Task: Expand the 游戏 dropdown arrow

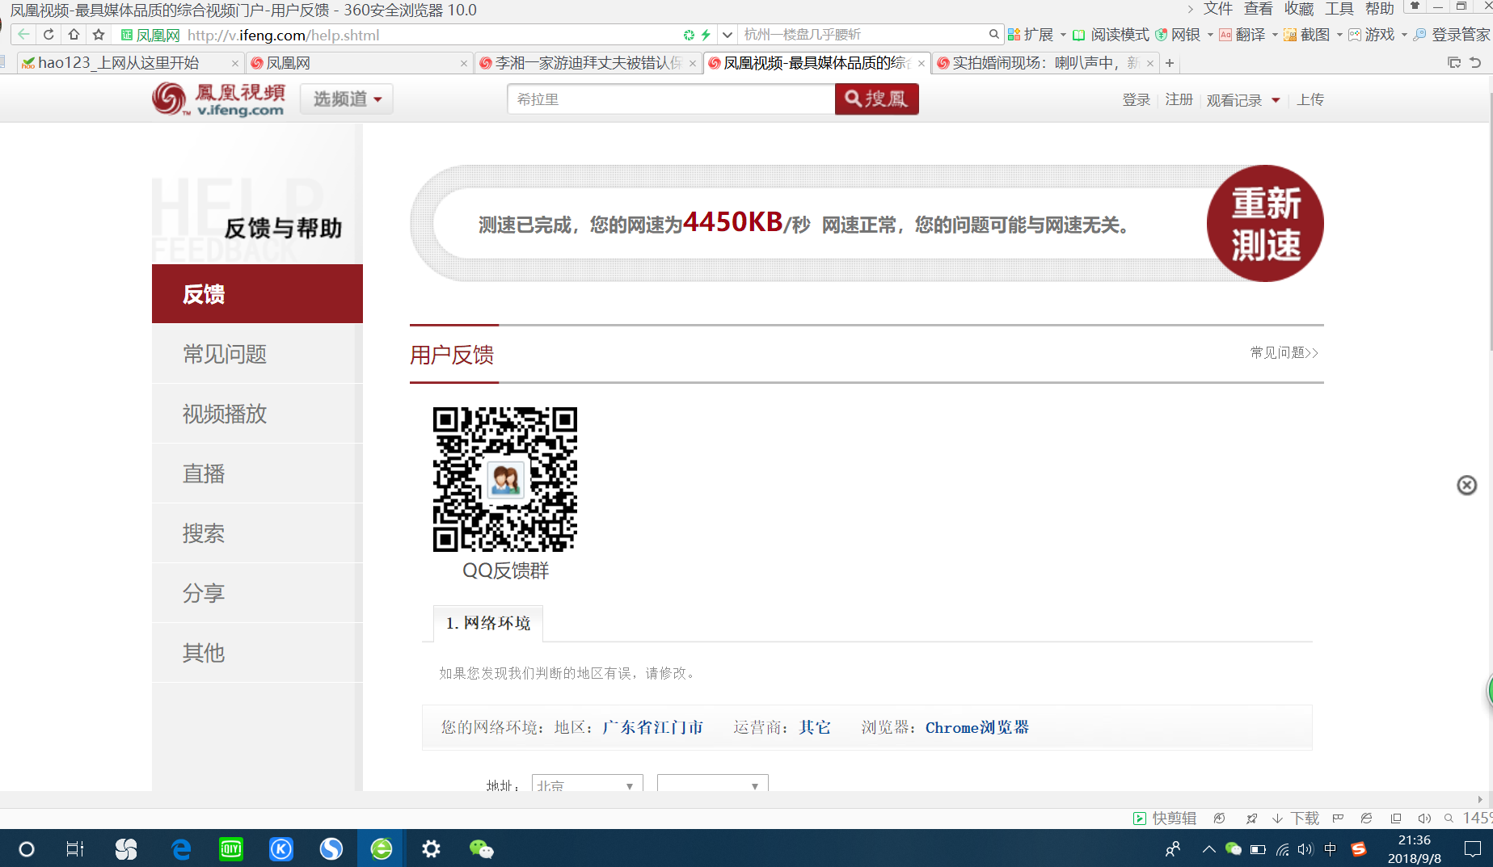Action: pyautogui.click(x=1404, y=35)
